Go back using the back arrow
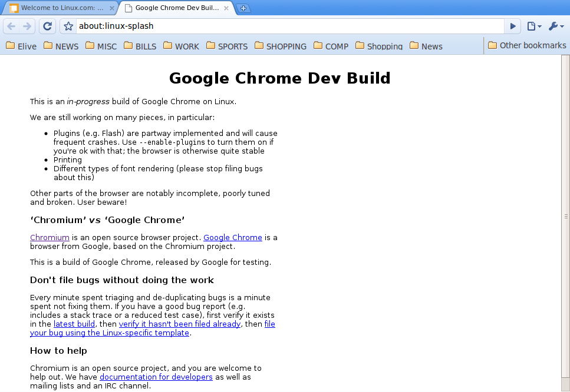570x392 pixels. pos(12,26)
